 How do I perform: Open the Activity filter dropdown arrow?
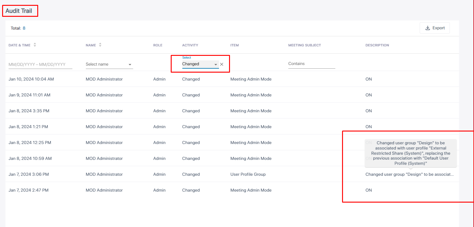(216, 64)
